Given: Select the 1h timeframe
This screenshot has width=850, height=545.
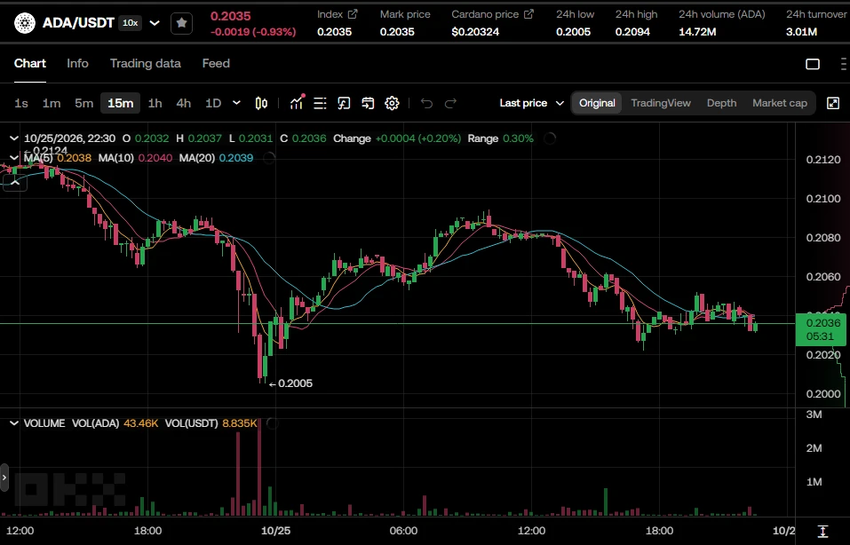Looking at the screenshot, I should coord(155,103).
